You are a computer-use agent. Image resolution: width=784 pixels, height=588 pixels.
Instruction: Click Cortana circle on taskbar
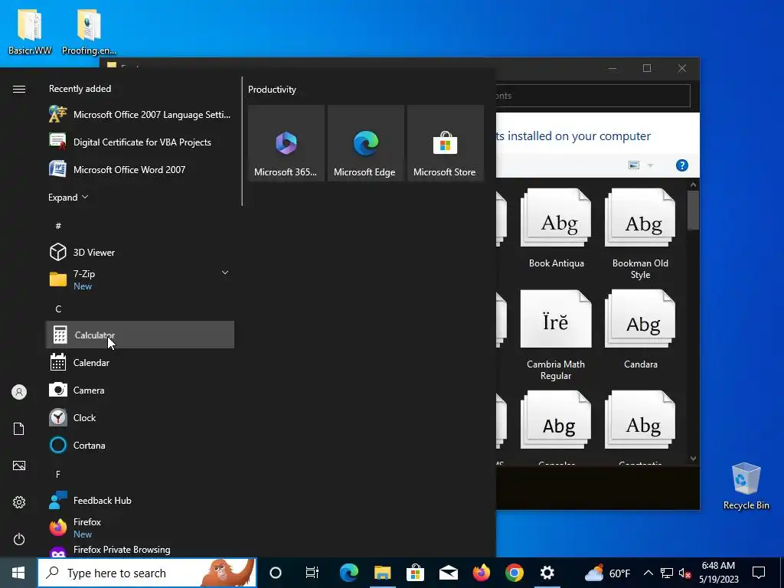click(276, 573)
